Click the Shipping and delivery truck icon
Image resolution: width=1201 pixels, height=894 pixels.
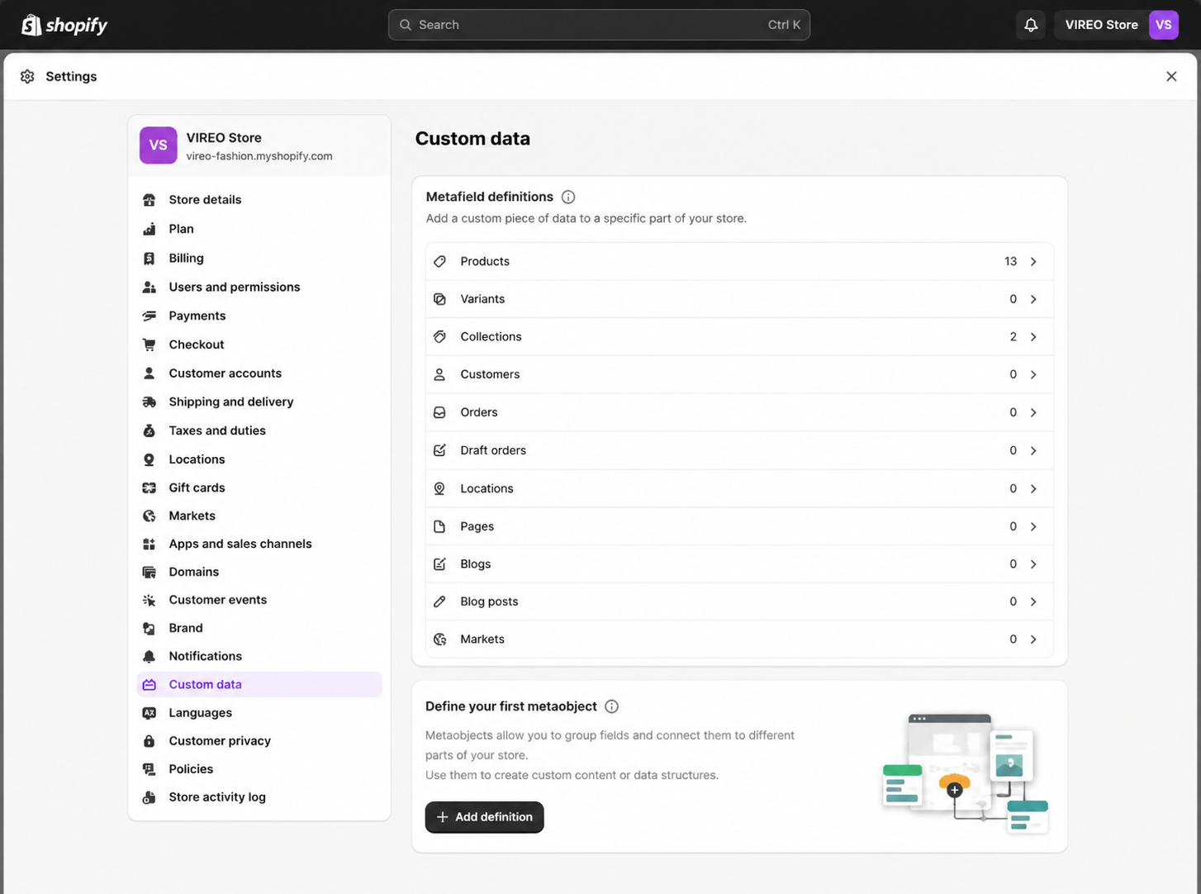click(149, 402)
